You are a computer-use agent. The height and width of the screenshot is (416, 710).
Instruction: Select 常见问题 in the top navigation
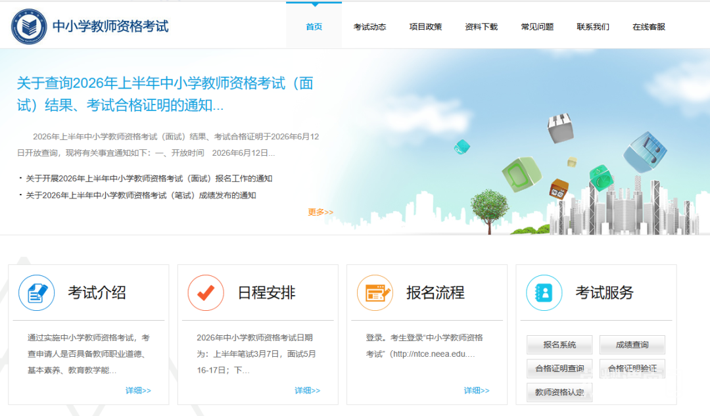537,27
